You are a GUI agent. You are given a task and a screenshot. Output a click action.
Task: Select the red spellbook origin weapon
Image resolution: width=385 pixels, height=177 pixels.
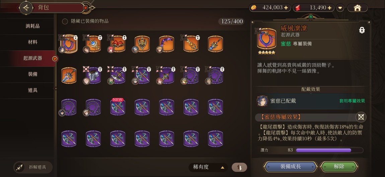[x=118, y=44]
